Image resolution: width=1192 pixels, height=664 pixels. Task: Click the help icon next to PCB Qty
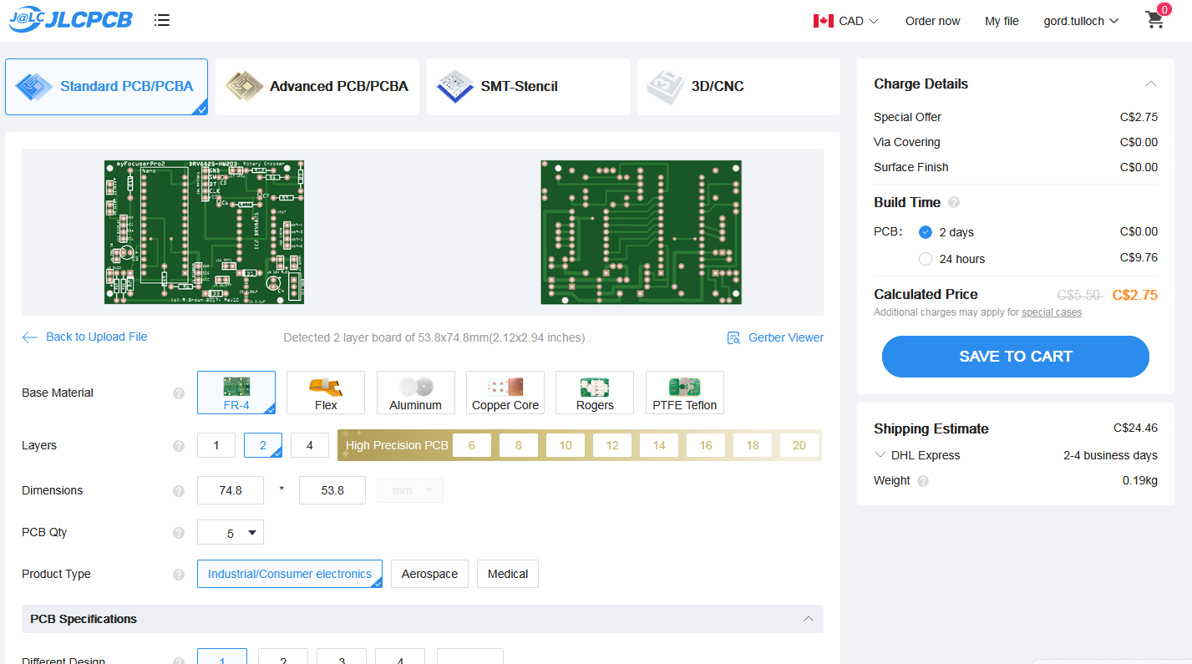tap(179, 533)
